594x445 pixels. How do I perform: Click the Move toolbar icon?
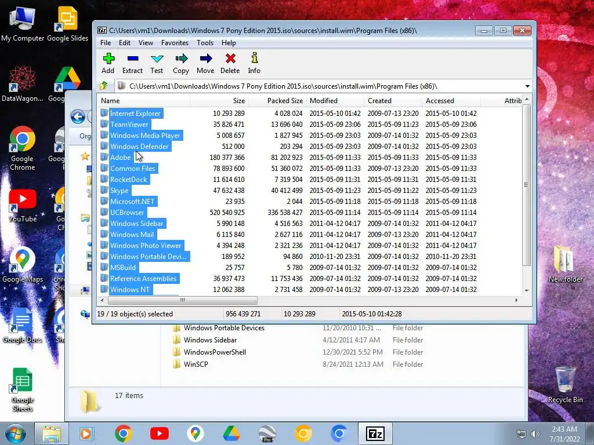pyautogui.click(x=205, y=63)
